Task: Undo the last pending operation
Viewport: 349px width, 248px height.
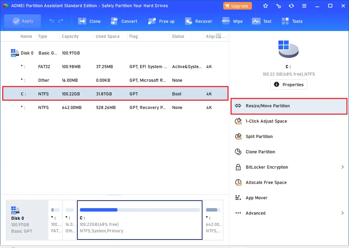Action: 52,21
